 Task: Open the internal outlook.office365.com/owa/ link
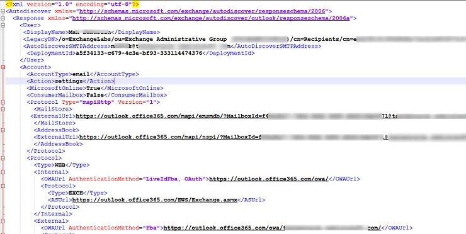point(269,179)
